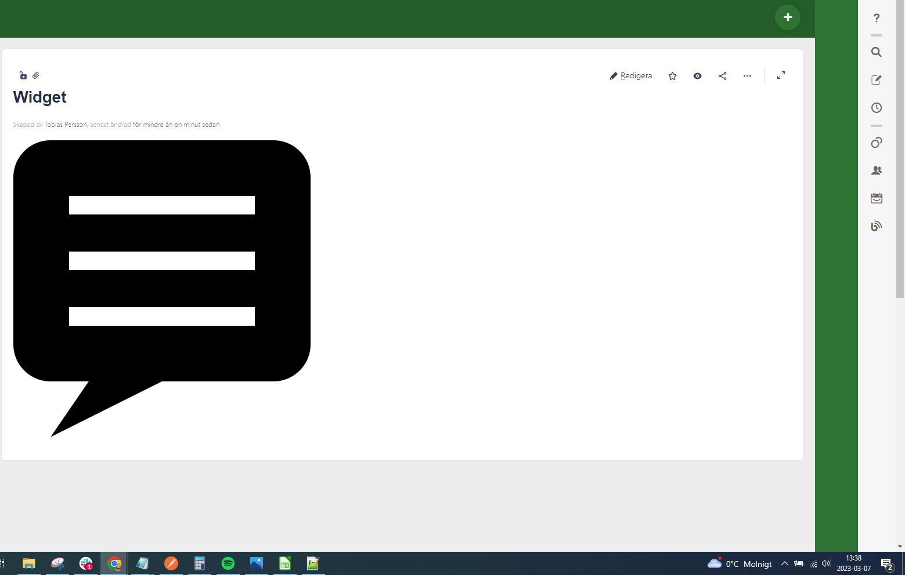The width and height of the screenshot is (905, 575).
Task: Open File Explorer from the taskbar
Action: (28, 563)
